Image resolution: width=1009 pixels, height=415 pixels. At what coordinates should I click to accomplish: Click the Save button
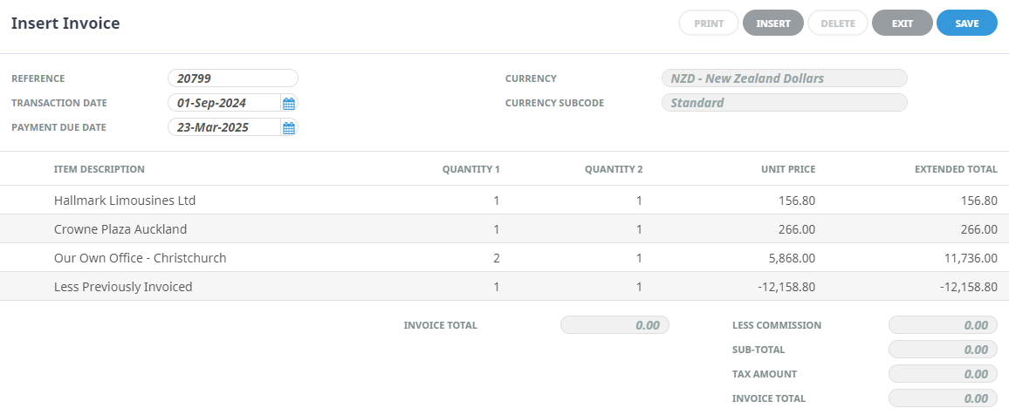tap(966, 24)
